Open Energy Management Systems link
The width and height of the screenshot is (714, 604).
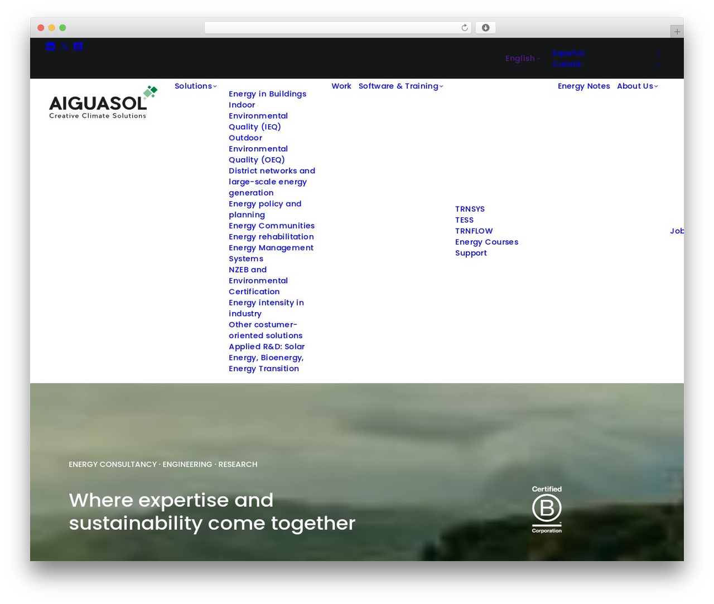(x=271, y=253)
